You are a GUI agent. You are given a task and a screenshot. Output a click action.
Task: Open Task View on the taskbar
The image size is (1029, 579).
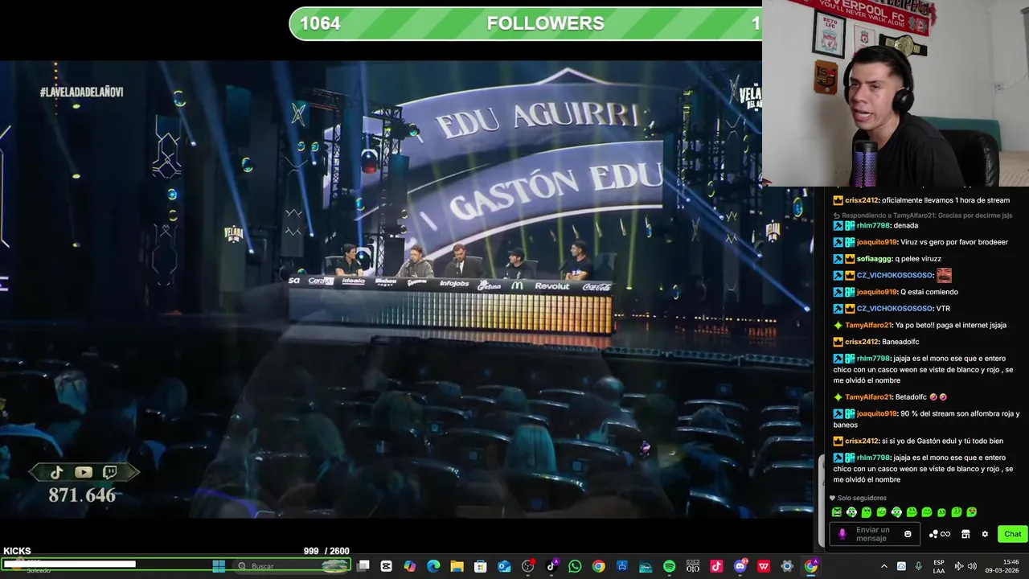click(x=363, y=566)
